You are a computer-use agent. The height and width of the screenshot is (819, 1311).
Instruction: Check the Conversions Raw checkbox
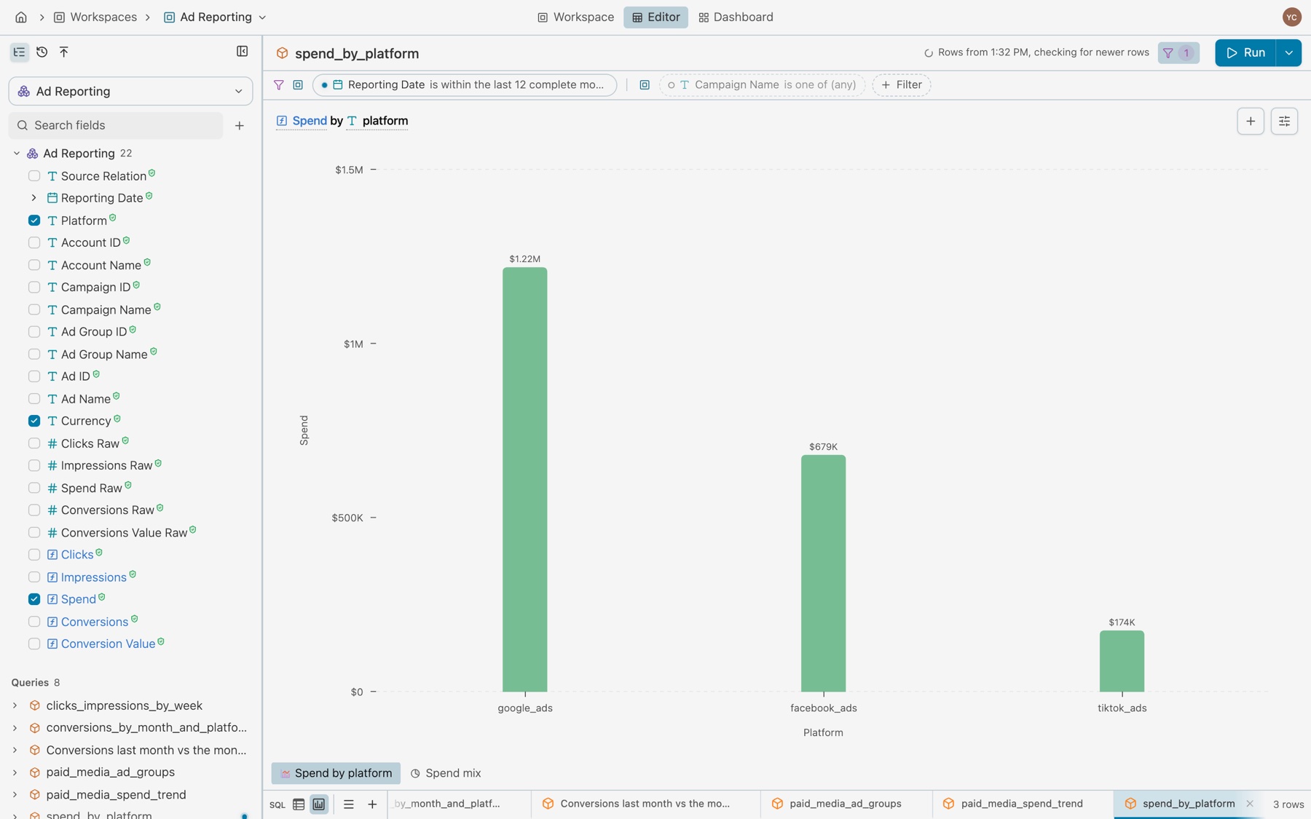point(34,510)
